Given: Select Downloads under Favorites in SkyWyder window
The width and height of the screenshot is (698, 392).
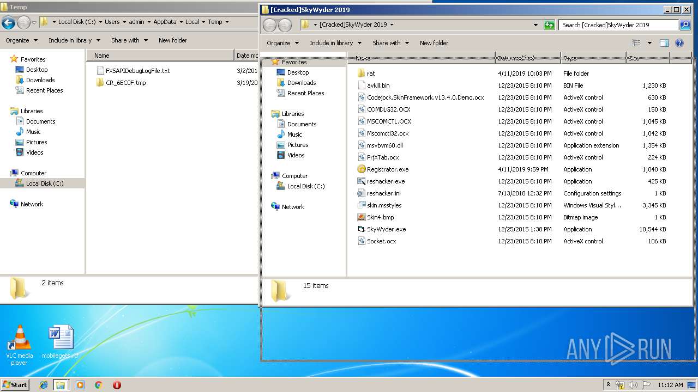Looking at the screenshot, I should [x=302, y=83].
